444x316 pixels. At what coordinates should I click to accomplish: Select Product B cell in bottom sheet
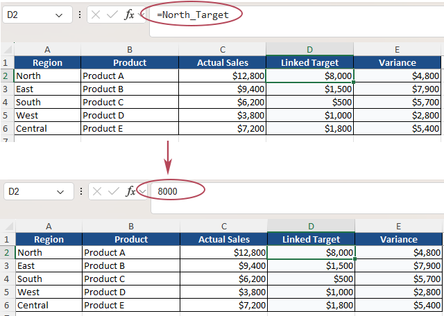131,266
